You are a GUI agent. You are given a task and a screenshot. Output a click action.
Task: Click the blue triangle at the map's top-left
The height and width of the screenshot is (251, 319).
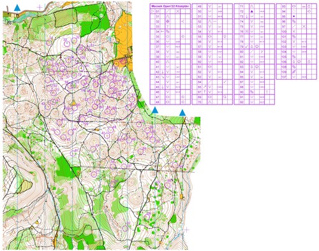coord(17,8)
